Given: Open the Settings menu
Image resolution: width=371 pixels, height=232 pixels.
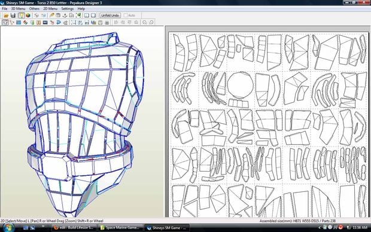Looking at the screenshot, I should (68, 8).
